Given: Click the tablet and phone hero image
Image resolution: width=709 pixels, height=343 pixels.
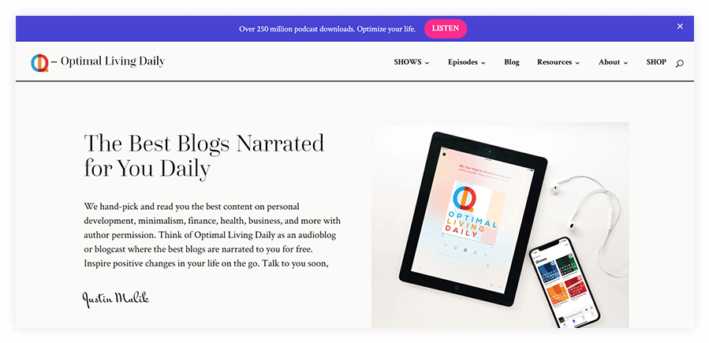Looking at the screenshot, I should (500, 225).
